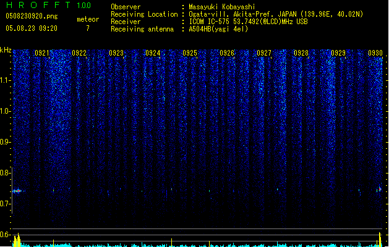Viewport: 389px width, 247px height.
Task: Click the Observer label
Action: coord(126,7)
